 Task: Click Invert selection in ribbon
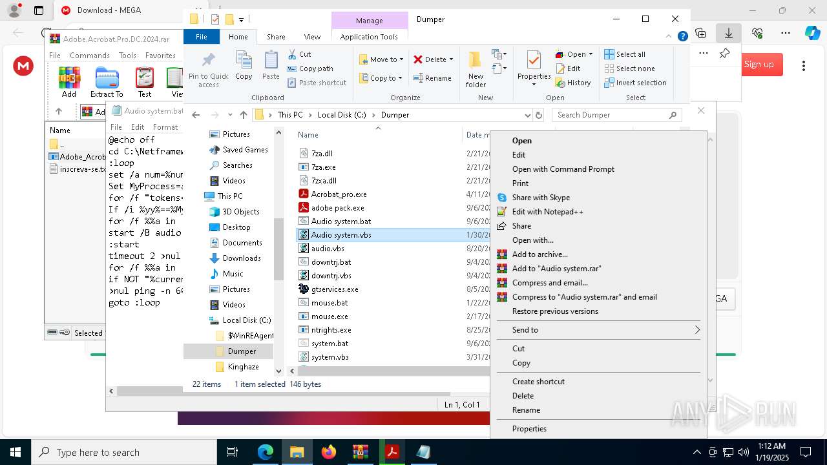pos(635,83)
